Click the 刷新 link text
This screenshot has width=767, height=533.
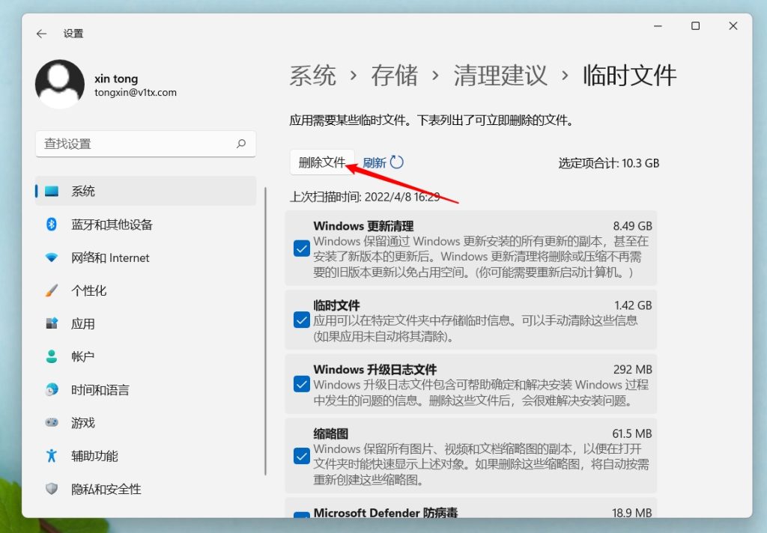374,163
